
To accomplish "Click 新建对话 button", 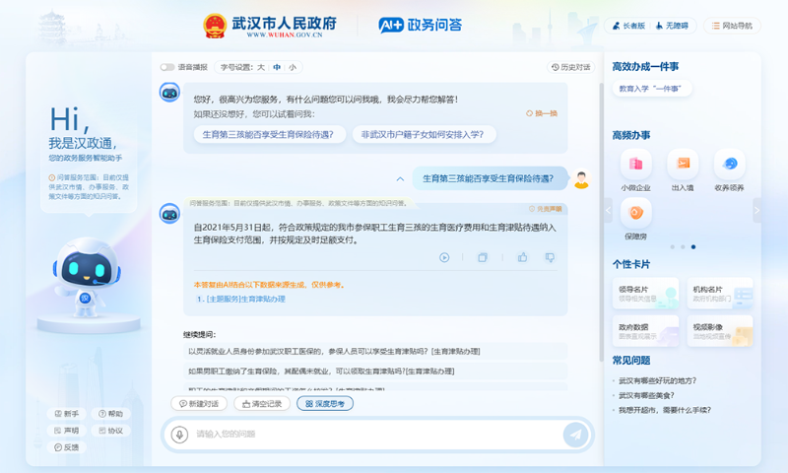I will [199, 404].
